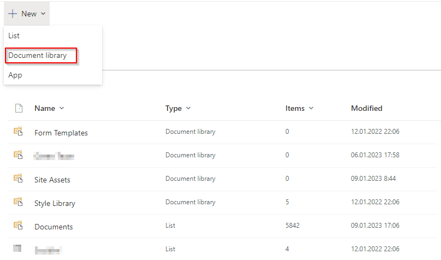Click the date 06.01.2023 17:58

(375, 155)
